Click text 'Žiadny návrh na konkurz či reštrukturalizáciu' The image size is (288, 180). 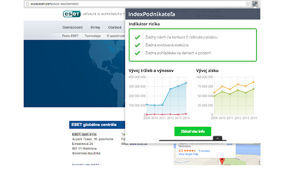pos(181,37)
